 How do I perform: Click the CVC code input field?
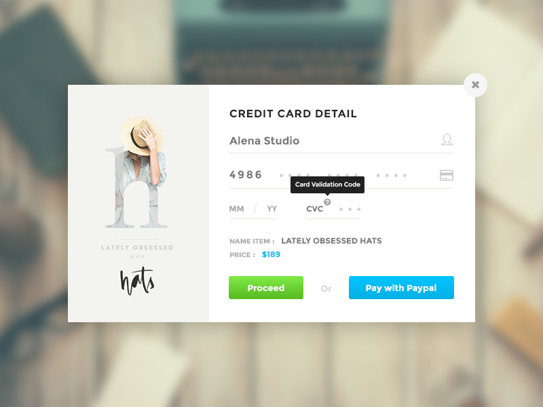tap(333, 209)
